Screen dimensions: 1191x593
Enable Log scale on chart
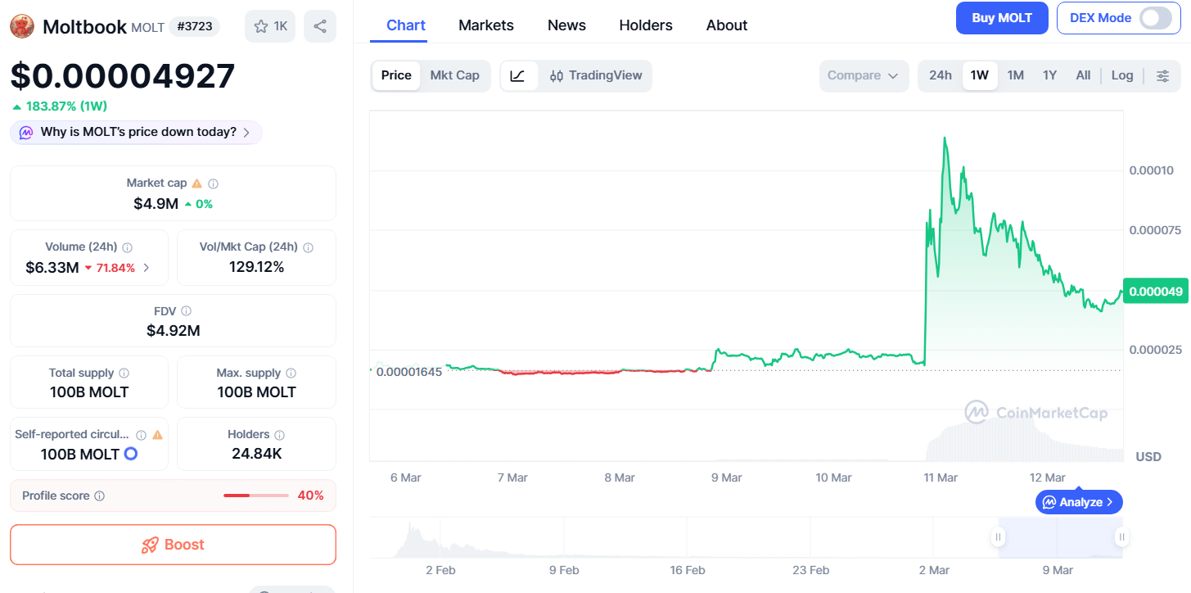tap(1122, 75)
